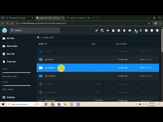Select the wp-admin folder name
This screenshot has height=122, width=163.
click(x=49, y=59)
